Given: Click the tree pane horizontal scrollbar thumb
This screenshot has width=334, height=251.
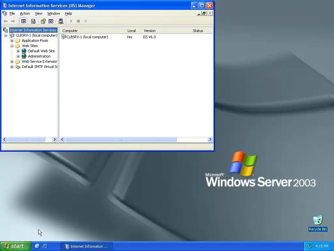Looking at the screenshot, I should pos(26,139).
